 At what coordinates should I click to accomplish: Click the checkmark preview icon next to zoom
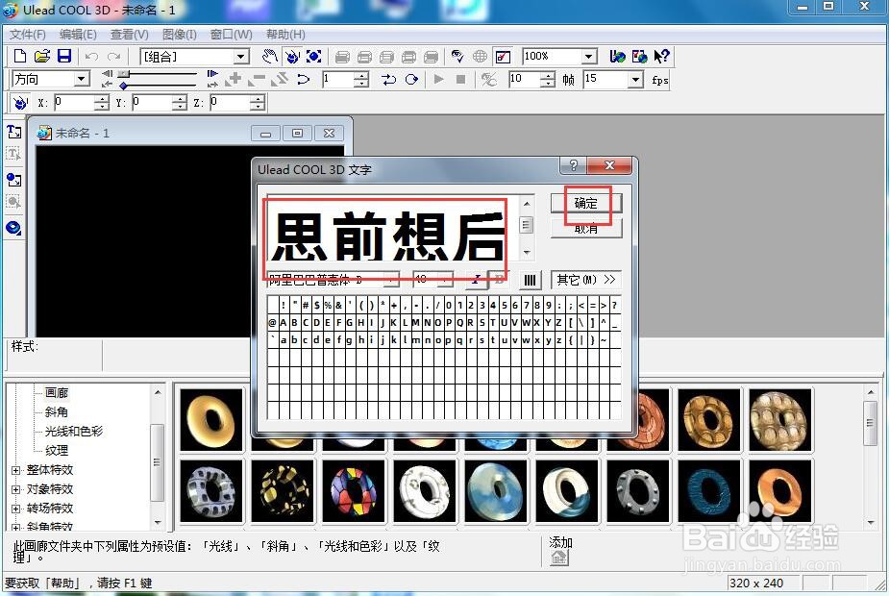(503, 57)
